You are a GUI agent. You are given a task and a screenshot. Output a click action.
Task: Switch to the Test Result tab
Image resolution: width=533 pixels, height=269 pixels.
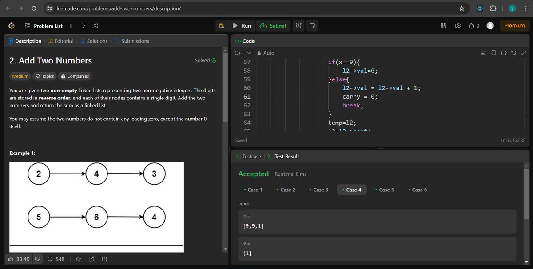[x=283, y=156]
